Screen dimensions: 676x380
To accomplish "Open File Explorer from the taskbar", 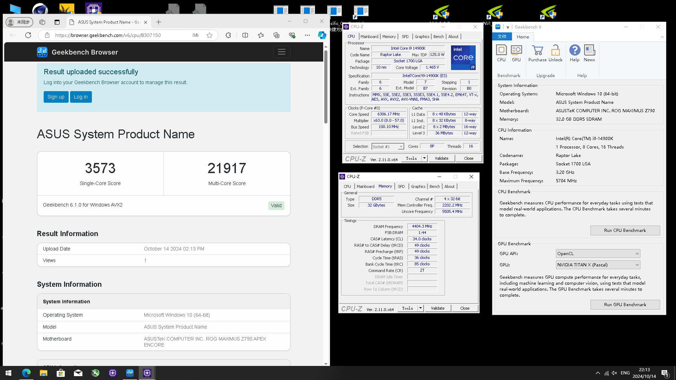I will [x=44, y=373].
